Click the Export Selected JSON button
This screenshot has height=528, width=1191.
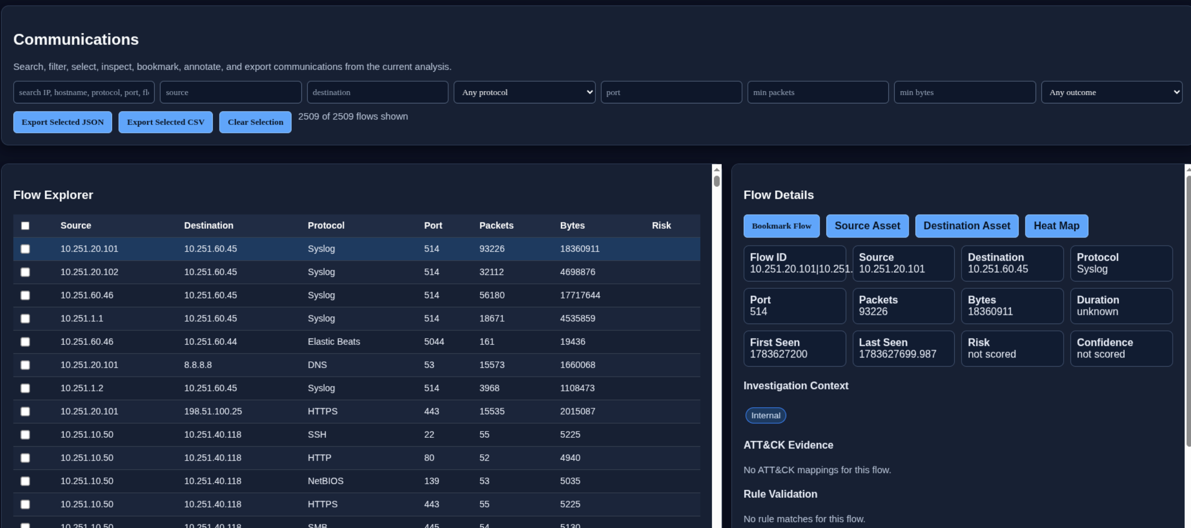click(x=62, y=122)
